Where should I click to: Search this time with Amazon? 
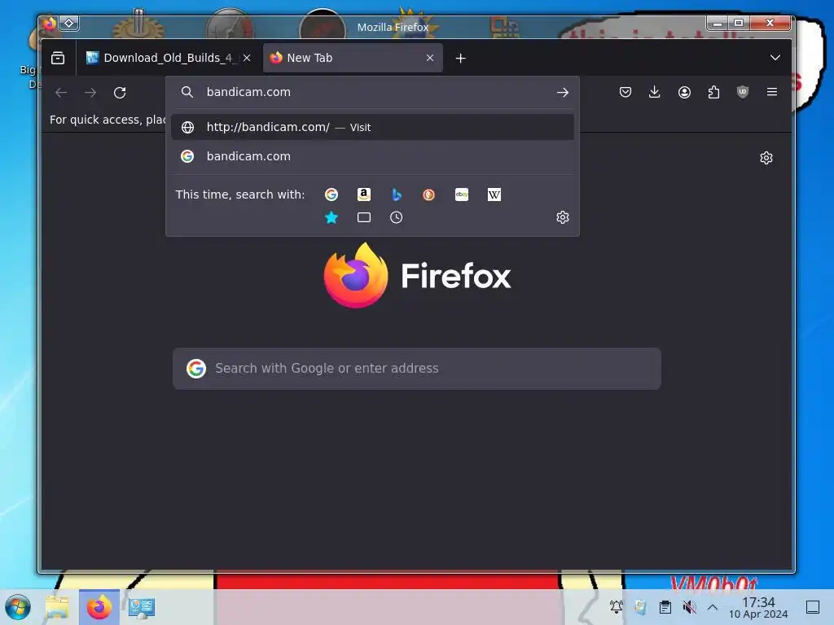(x=364, y=194)
